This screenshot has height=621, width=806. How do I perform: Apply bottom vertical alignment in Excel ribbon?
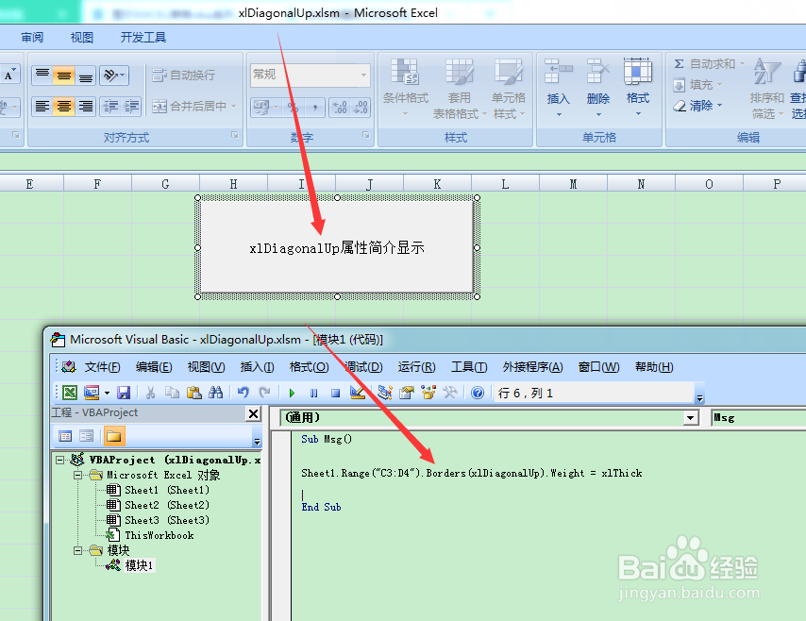click(x=85, y=76)
